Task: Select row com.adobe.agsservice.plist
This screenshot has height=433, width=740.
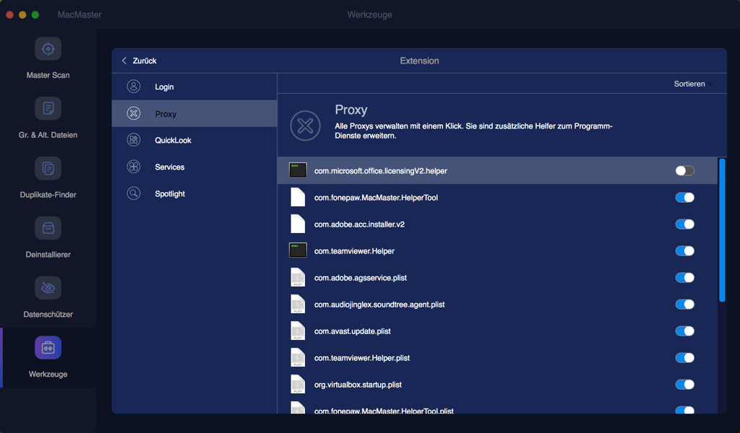Action: point(497,278)
